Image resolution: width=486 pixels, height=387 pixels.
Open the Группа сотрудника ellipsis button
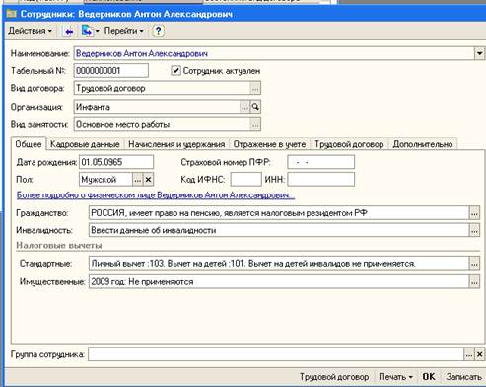pyautogui.click(x=469, y=354)
